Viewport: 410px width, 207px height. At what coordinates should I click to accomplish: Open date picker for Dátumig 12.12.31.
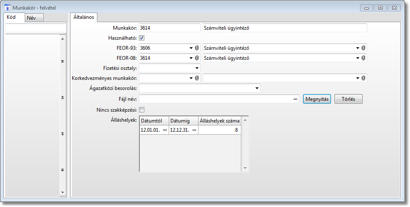pos(194,130)
